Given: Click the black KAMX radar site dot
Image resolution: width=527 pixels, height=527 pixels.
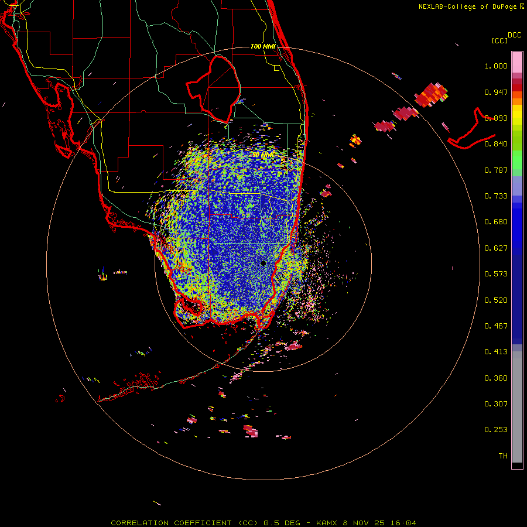Looking at the screenshot, I should pos(263,263).
